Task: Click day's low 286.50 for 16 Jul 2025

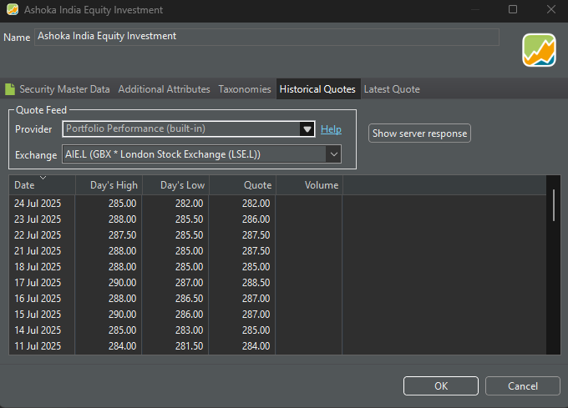Action: 189,299
